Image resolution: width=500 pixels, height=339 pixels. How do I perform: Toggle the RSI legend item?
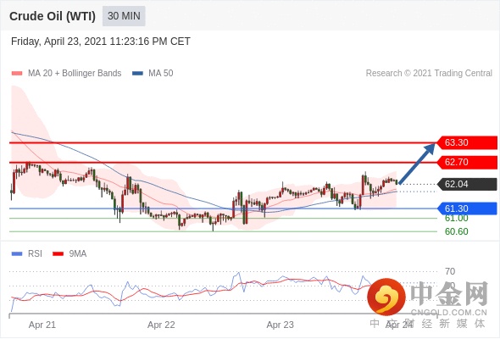(26, 254)
